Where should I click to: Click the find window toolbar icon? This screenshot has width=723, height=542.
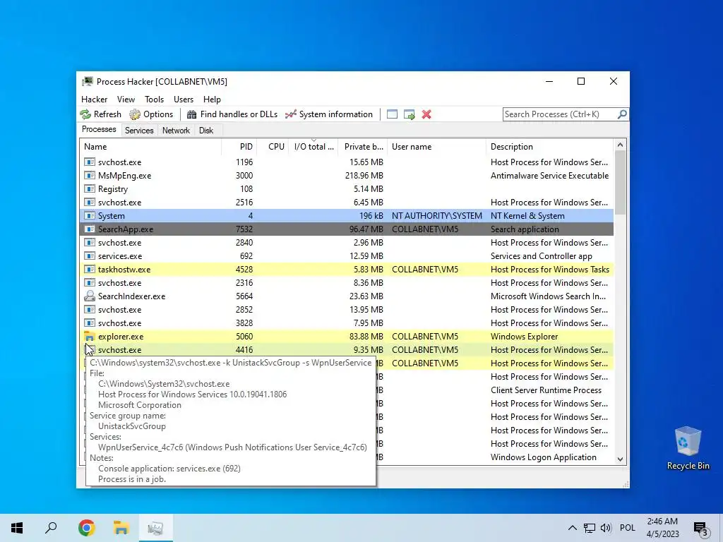[x=392, y=114]
